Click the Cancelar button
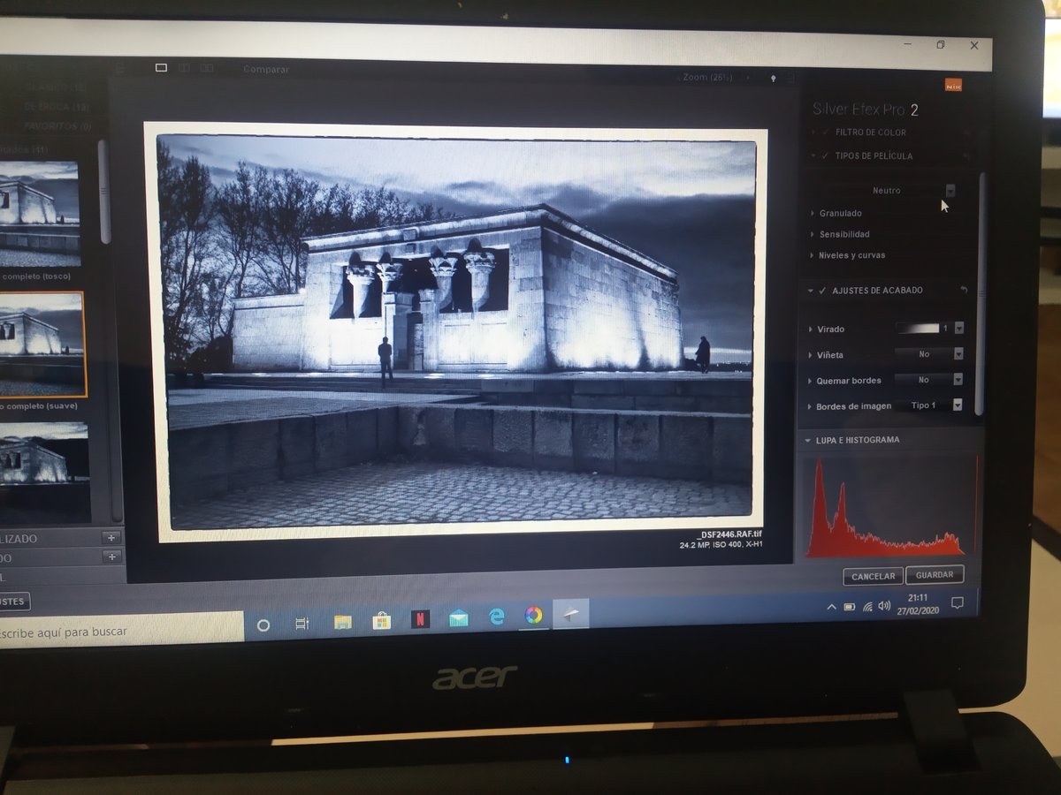Viewport: 1061px width, 795px height. click(874, 576)
